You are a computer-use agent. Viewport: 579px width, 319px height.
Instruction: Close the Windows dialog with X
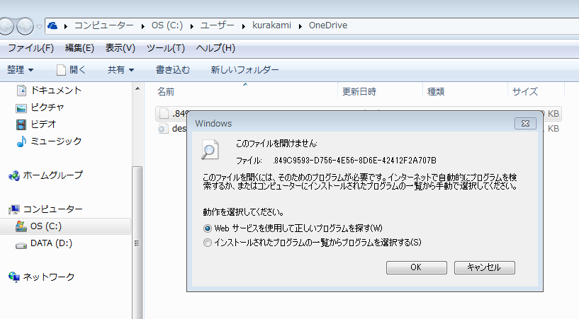point(525,124)
